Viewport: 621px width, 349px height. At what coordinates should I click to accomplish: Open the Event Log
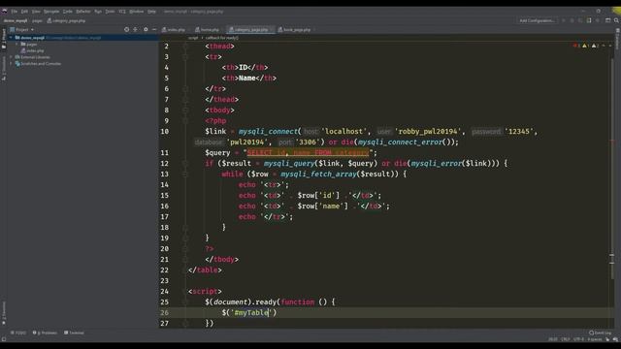tap(600, 333)
